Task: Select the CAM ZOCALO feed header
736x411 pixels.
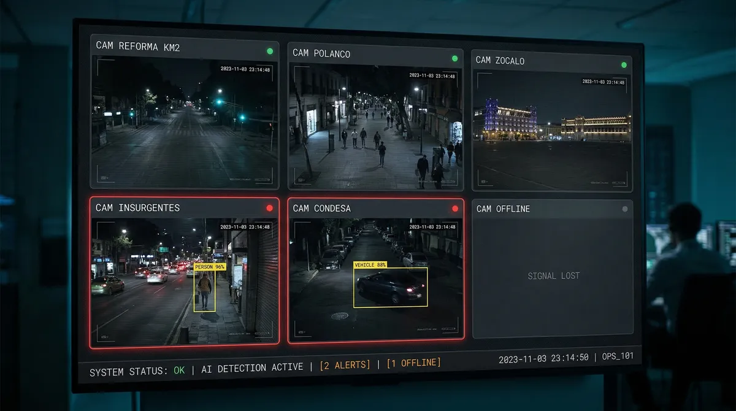Action: coord(500,61)
